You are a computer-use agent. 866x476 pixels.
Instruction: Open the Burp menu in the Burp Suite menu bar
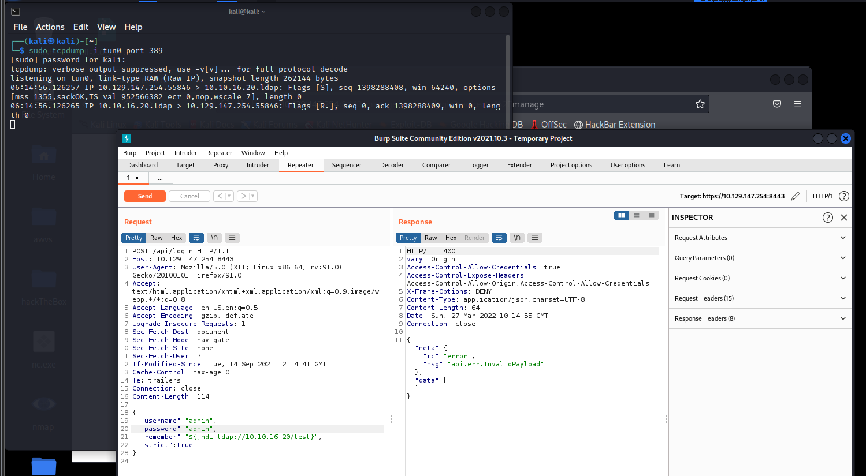pyautogui.click(x=130, y=153)
